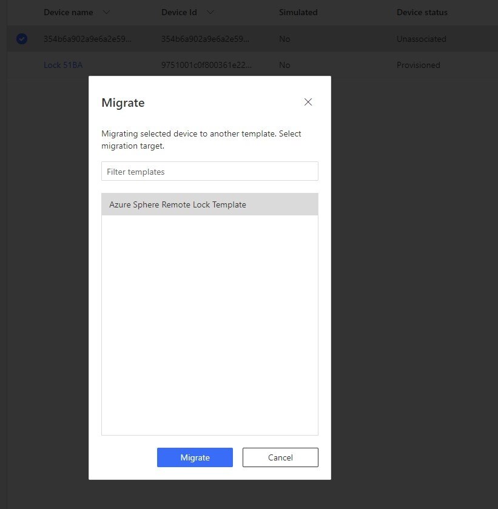Close the Migrate dialog with the X icon
This screenshot has height=509, width=498.
(x=308, y=102)
